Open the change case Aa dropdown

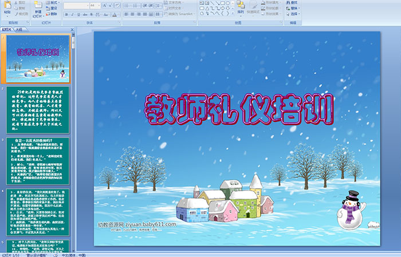point(106,14)
